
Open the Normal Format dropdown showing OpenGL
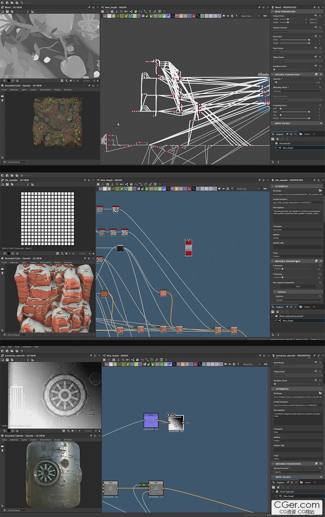tap(297, 472)
